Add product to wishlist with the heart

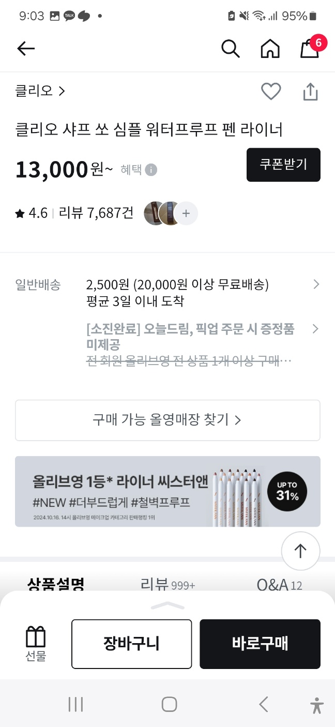click(271, 91)
